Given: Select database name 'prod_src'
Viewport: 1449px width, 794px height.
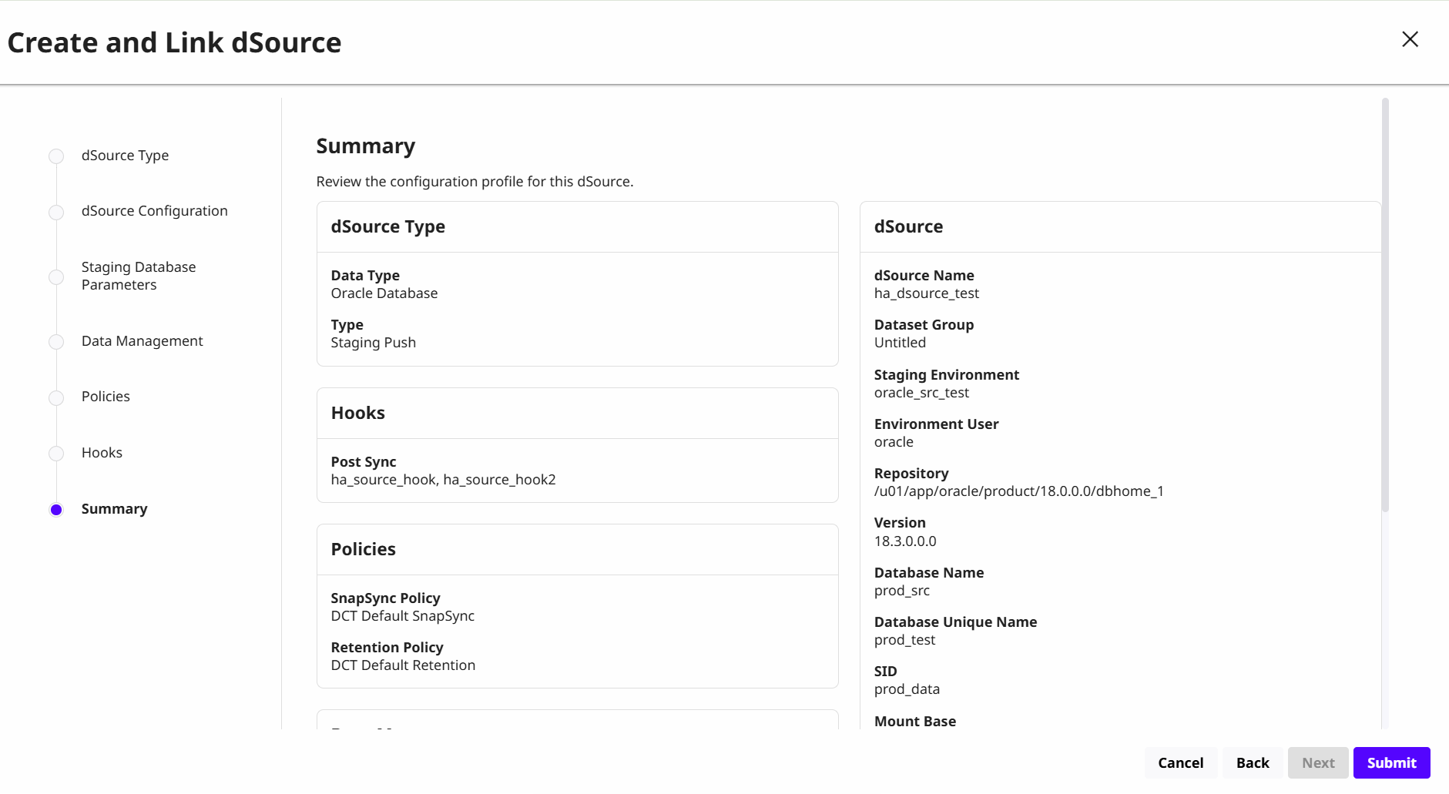Looking at the screenshot, I should (901, 591).
